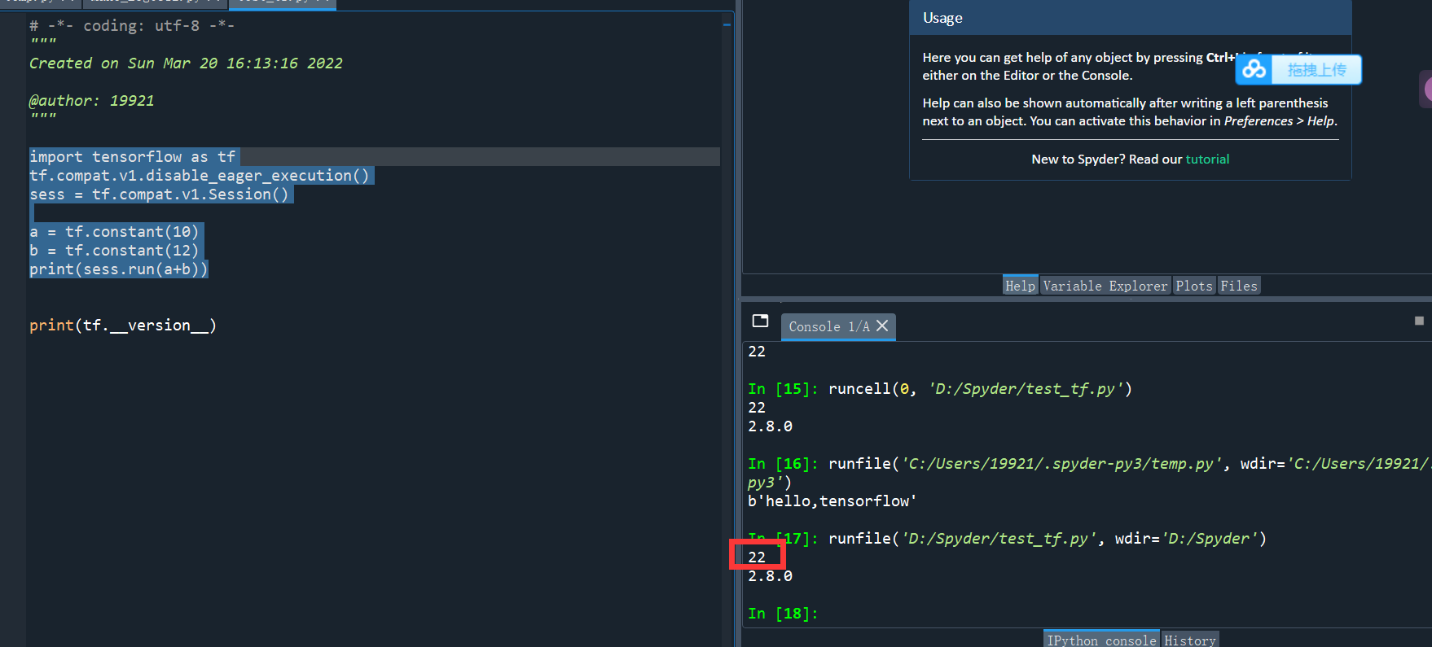Image resolution: width=1432 pixels, height=647 pixels.
Task: Click the 'b = tf.constant(12)' line
Action: pos(115,250)
